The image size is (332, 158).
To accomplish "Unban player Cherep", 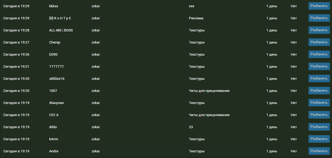I will point(319,42).
